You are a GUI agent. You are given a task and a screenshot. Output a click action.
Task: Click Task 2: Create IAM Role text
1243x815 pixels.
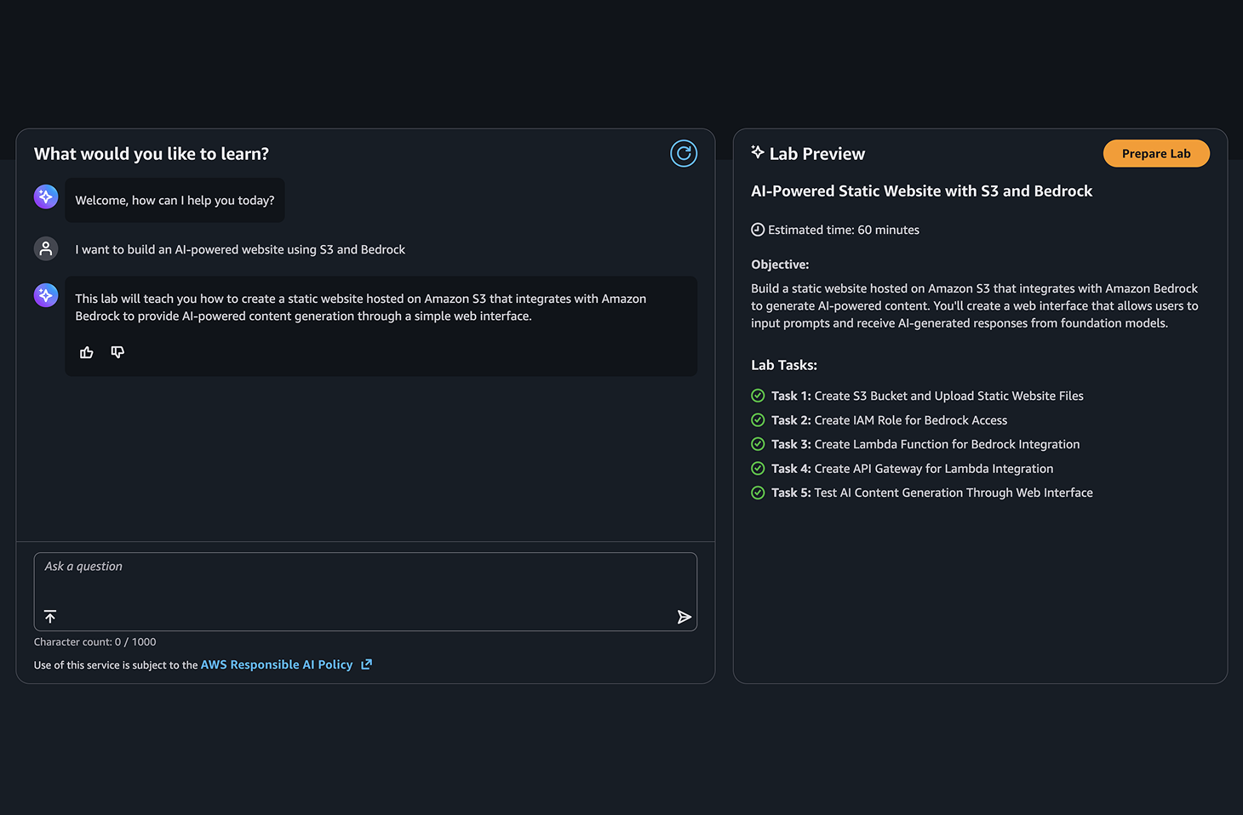click(x=889, y=420)
